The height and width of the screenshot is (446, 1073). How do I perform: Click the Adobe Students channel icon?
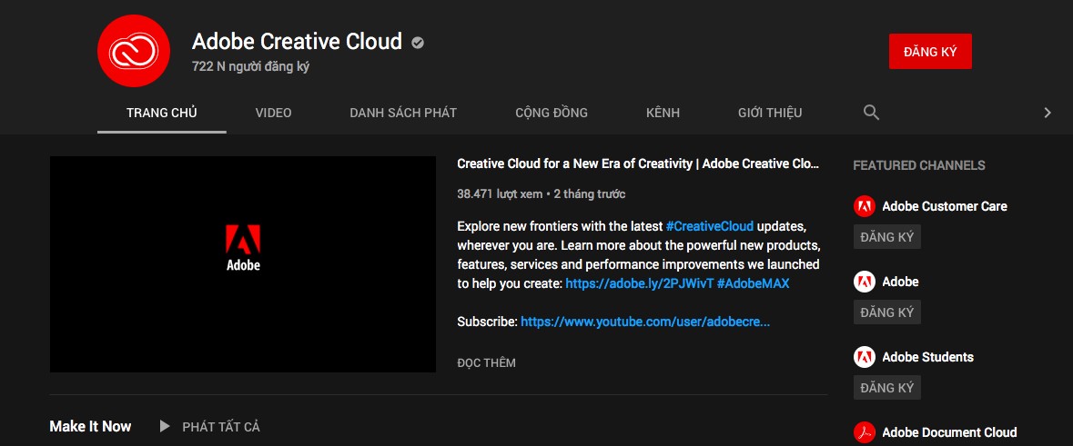tap(865, 356)
